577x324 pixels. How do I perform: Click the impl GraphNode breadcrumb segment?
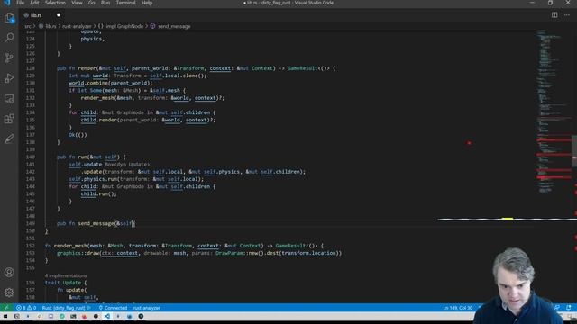coord(120,26)
